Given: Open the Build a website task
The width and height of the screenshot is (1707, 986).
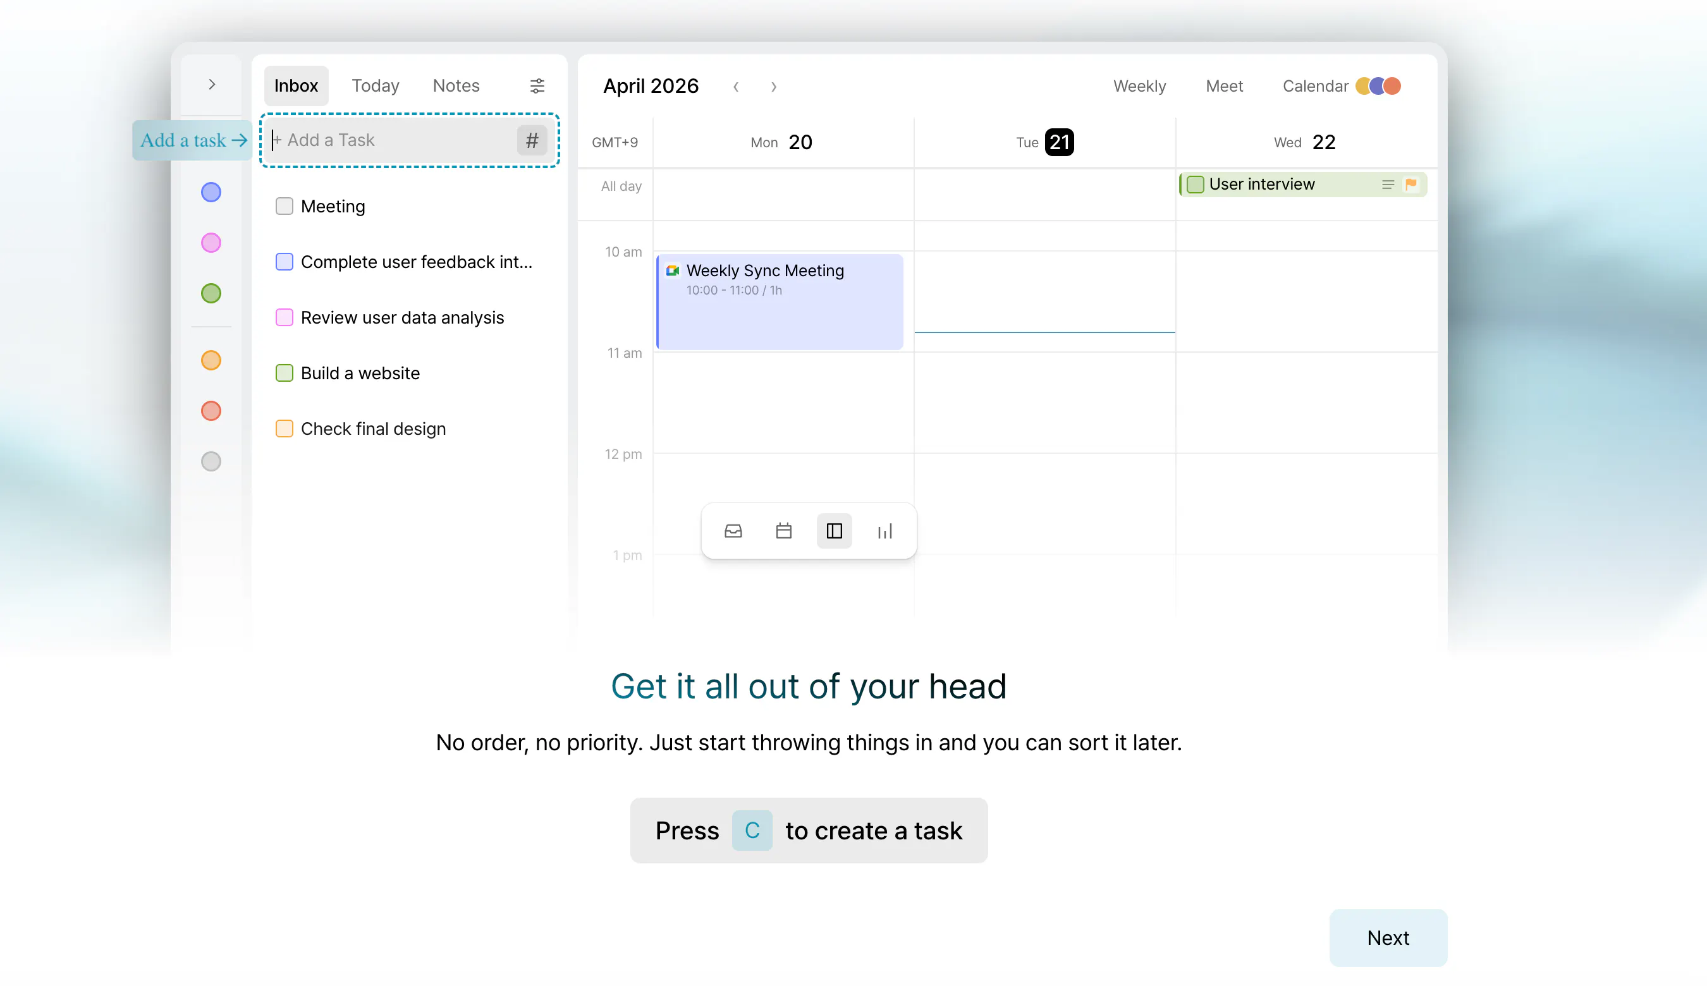Looking at the screenshot, I should (360, 373).
